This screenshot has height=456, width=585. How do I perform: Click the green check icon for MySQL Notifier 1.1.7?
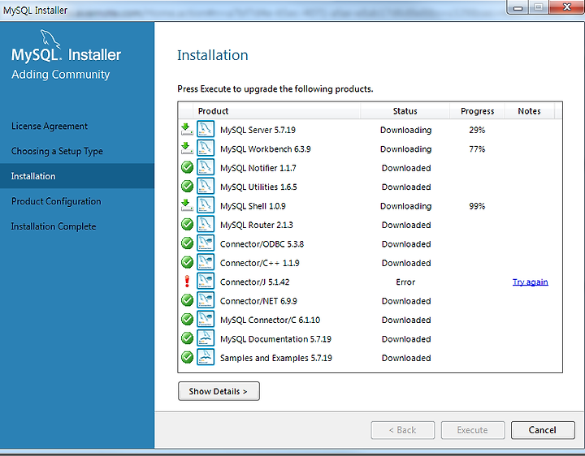tap(187, 168)
